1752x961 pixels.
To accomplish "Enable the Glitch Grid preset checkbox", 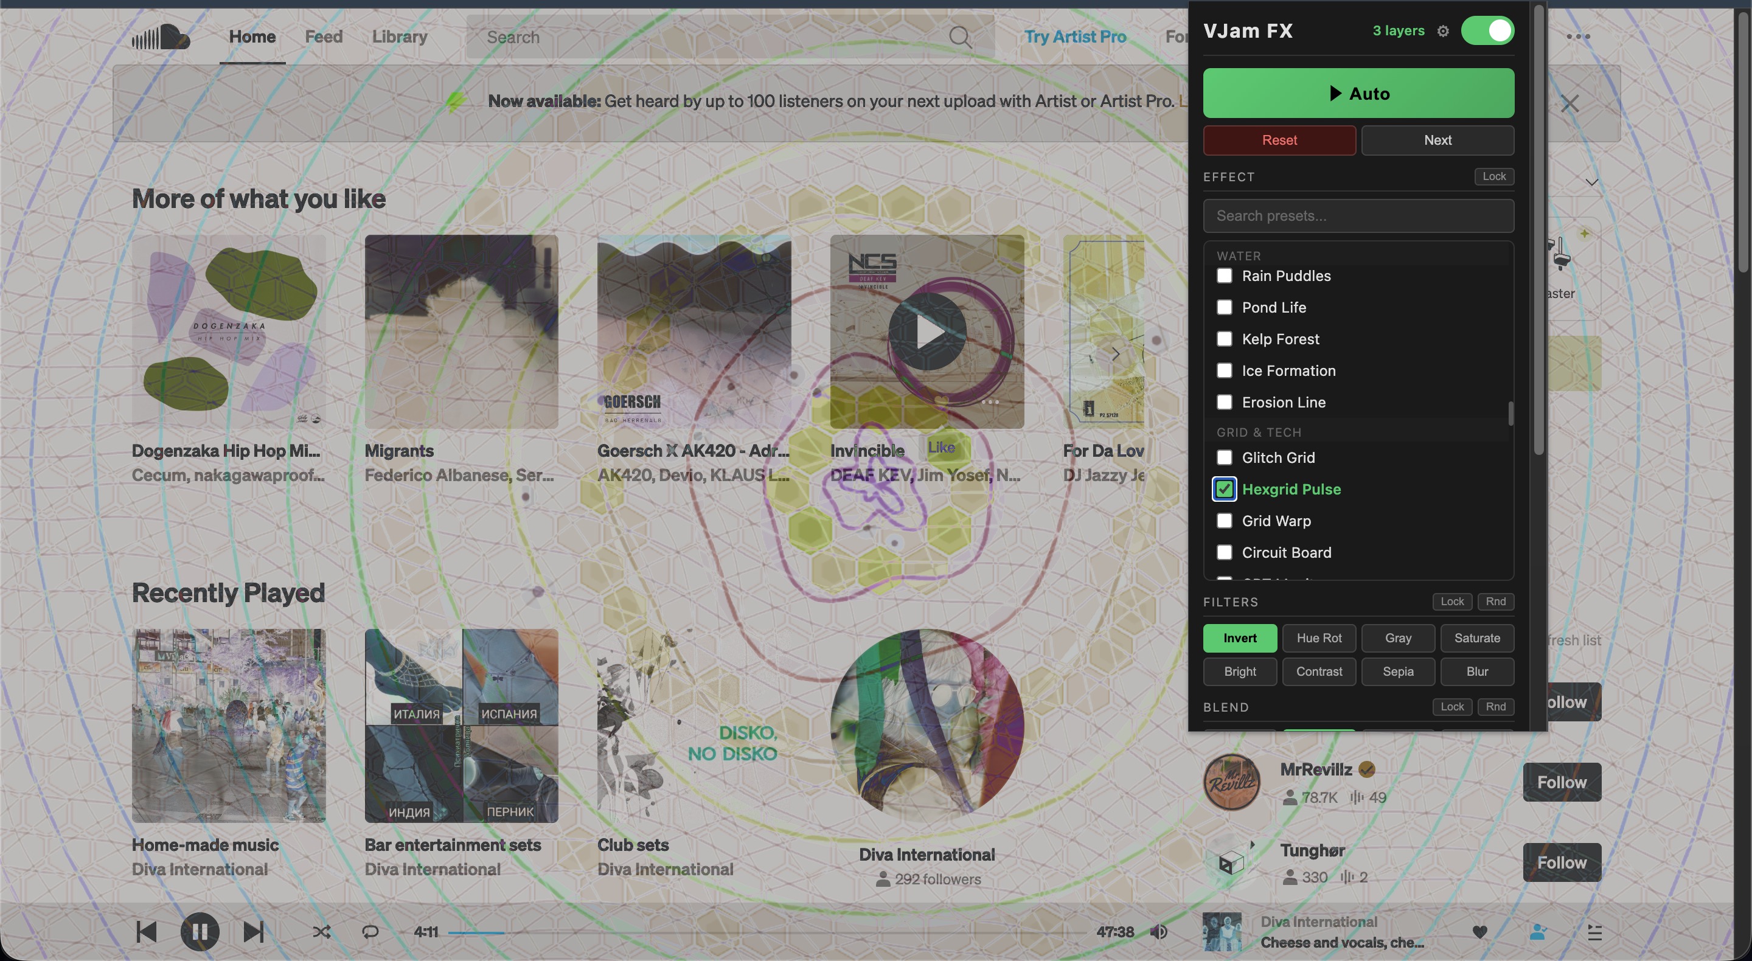I will pyautogui.click(x=1224, y=458).
